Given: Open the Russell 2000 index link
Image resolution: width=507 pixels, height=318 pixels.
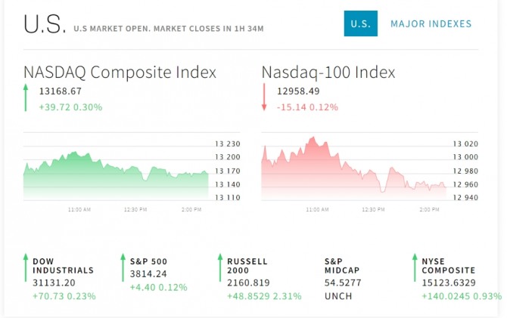Looking at the screenshot, I should click(x=247, y=265).
